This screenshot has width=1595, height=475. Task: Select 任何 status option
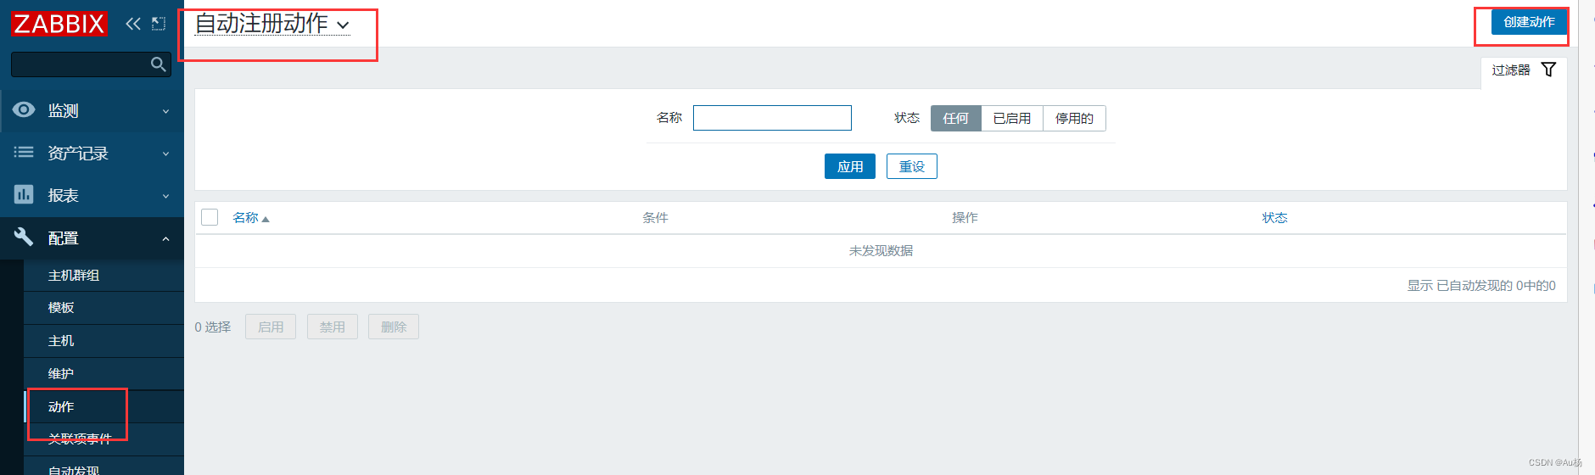(x=955, y=118)
